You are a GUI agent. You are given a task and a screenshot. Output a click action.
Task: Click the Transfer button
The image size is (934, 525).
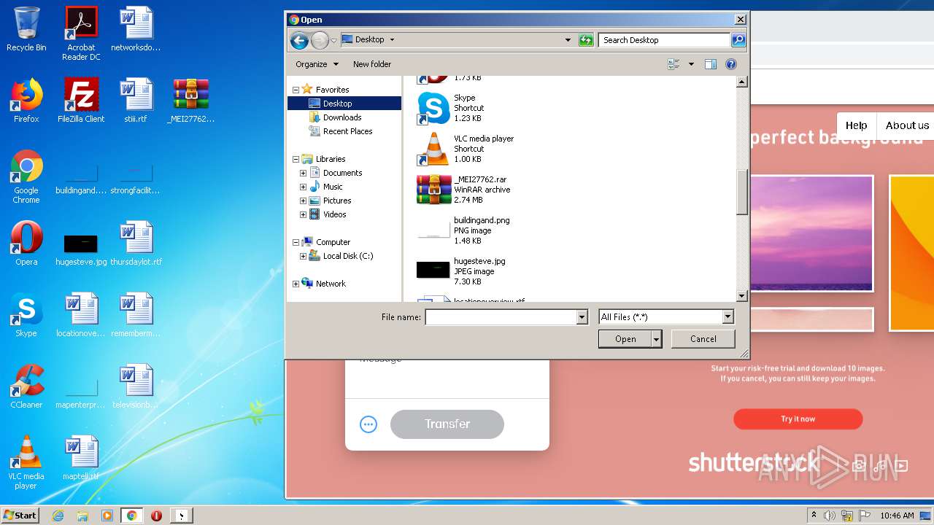click(x=447, y=424)
